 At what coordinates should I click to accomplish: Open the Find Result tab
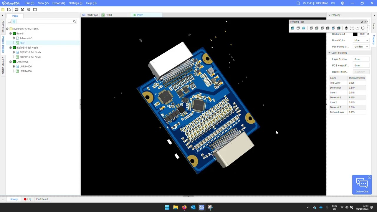(42, 199)
